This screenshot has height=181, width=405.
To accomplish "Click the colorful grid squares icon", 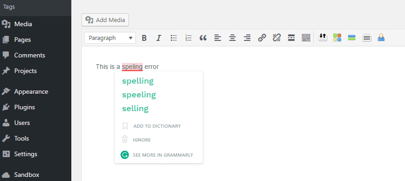I will coord(337,38).
